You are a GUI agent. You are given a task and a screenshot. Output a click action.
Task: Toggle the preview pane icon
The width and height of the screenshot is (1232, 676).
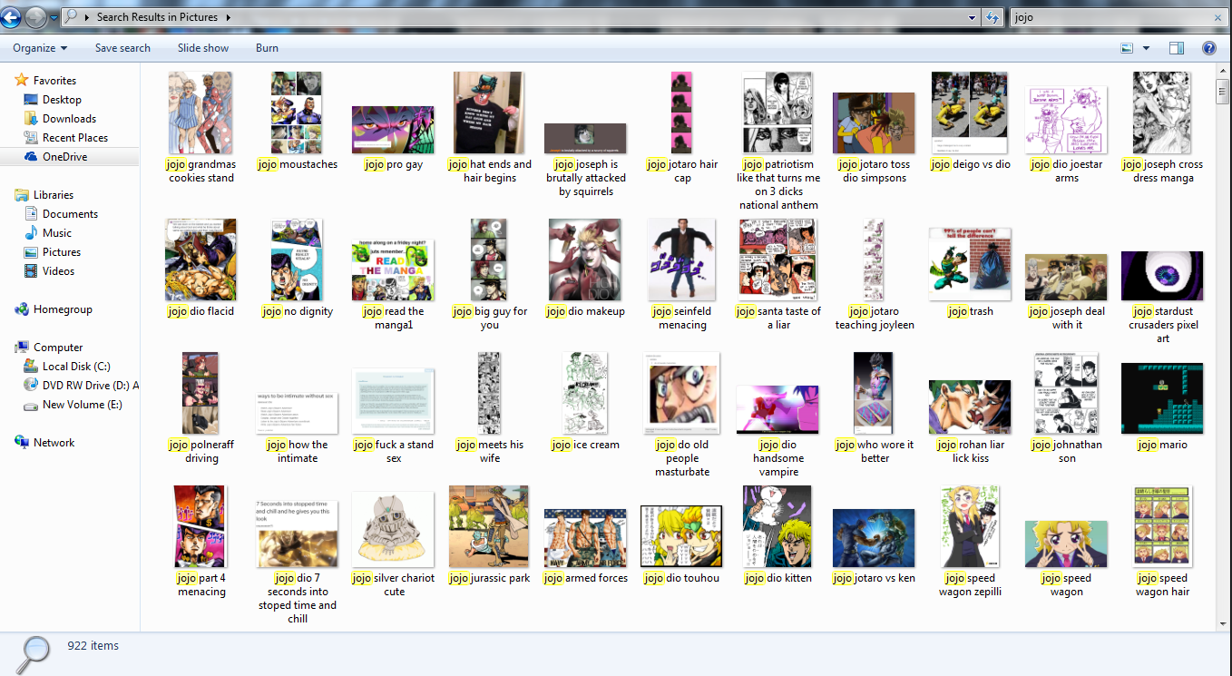coord(1176,48)
